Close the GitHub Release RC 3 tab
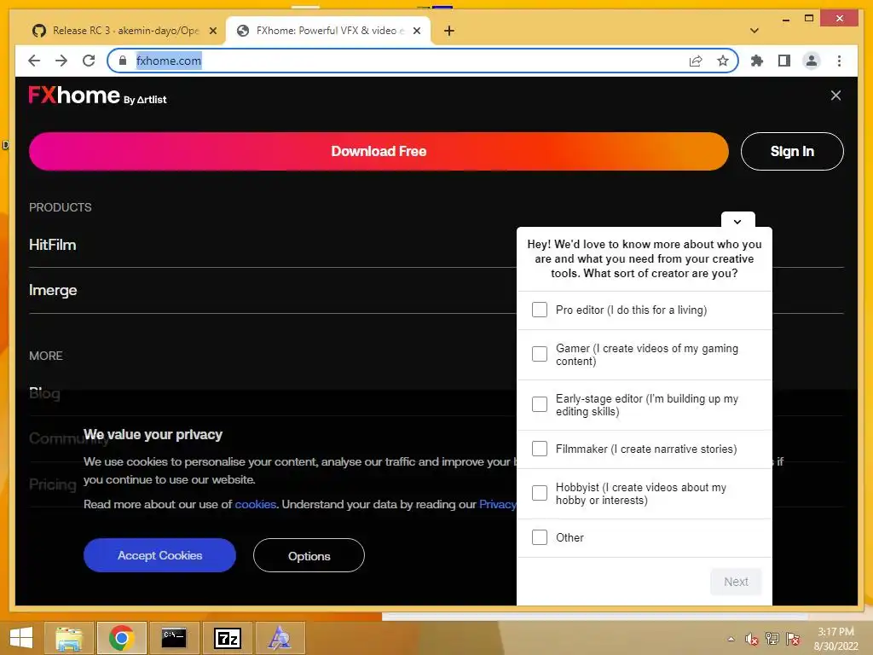The width and height of the screenshot is (873, 655). tap(212, 31)
